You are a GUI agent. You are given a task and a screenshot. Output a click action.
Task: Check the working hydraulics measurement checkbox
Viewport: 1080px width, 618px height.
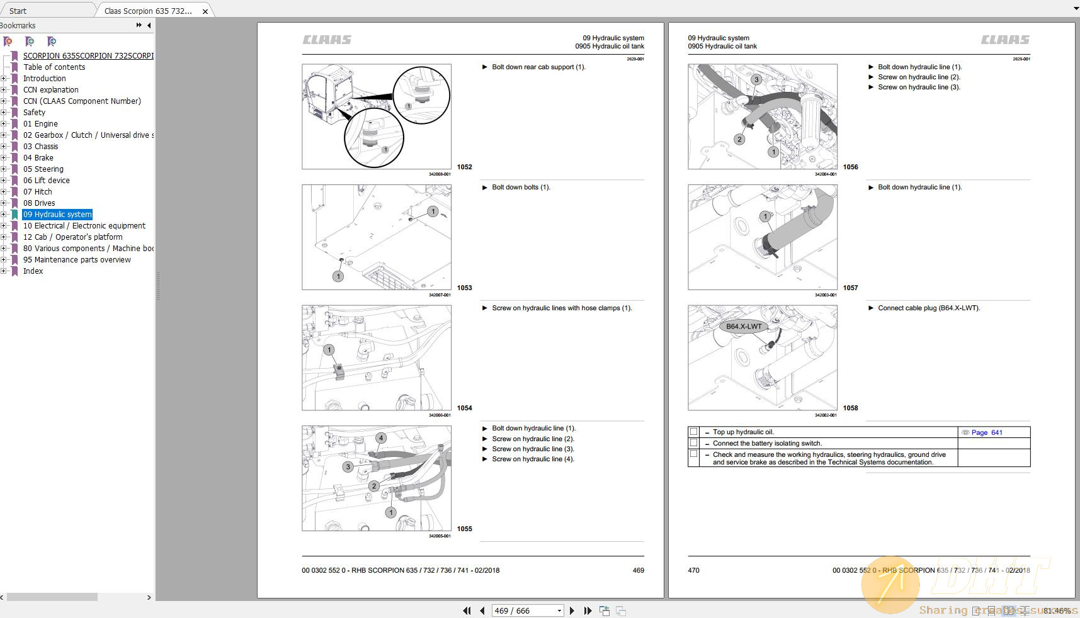693,454
